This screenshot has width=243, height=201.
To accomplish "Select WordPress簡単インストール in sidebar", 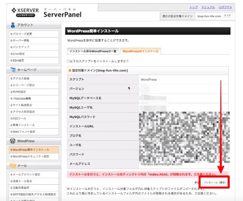I will [x=34, y=150].
